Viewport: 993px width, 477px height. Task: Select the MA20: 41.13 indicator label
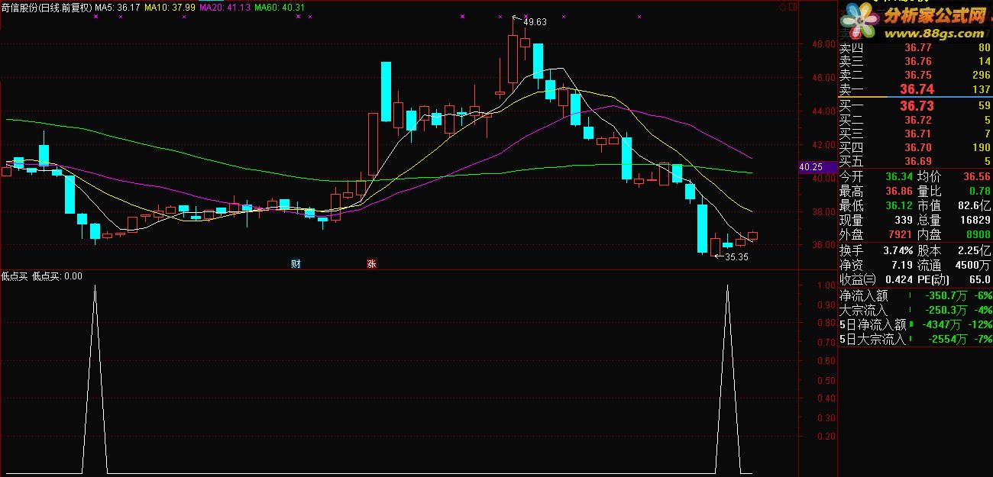point(224,7)
